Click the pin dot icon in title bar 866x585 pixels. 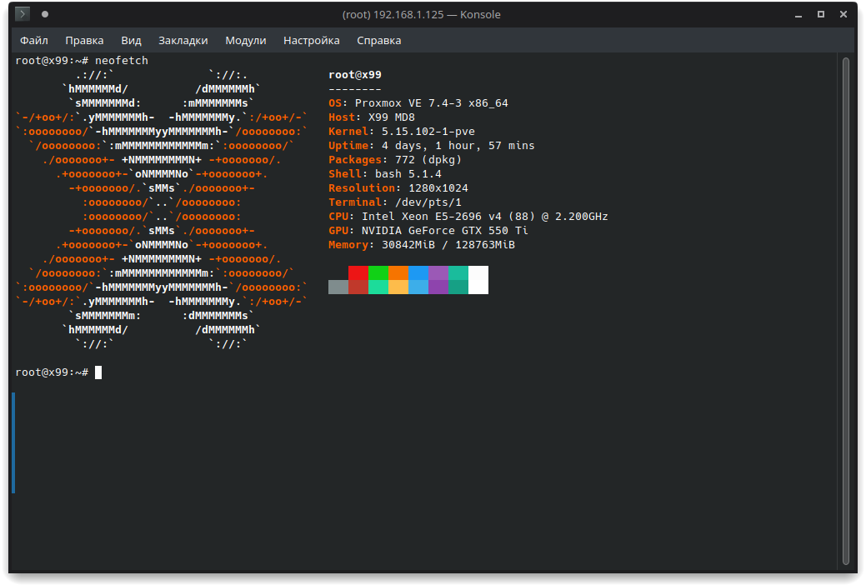(x=45, y=14)
